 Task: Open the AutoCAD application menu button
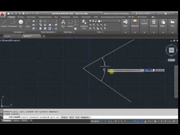point(3,15)
